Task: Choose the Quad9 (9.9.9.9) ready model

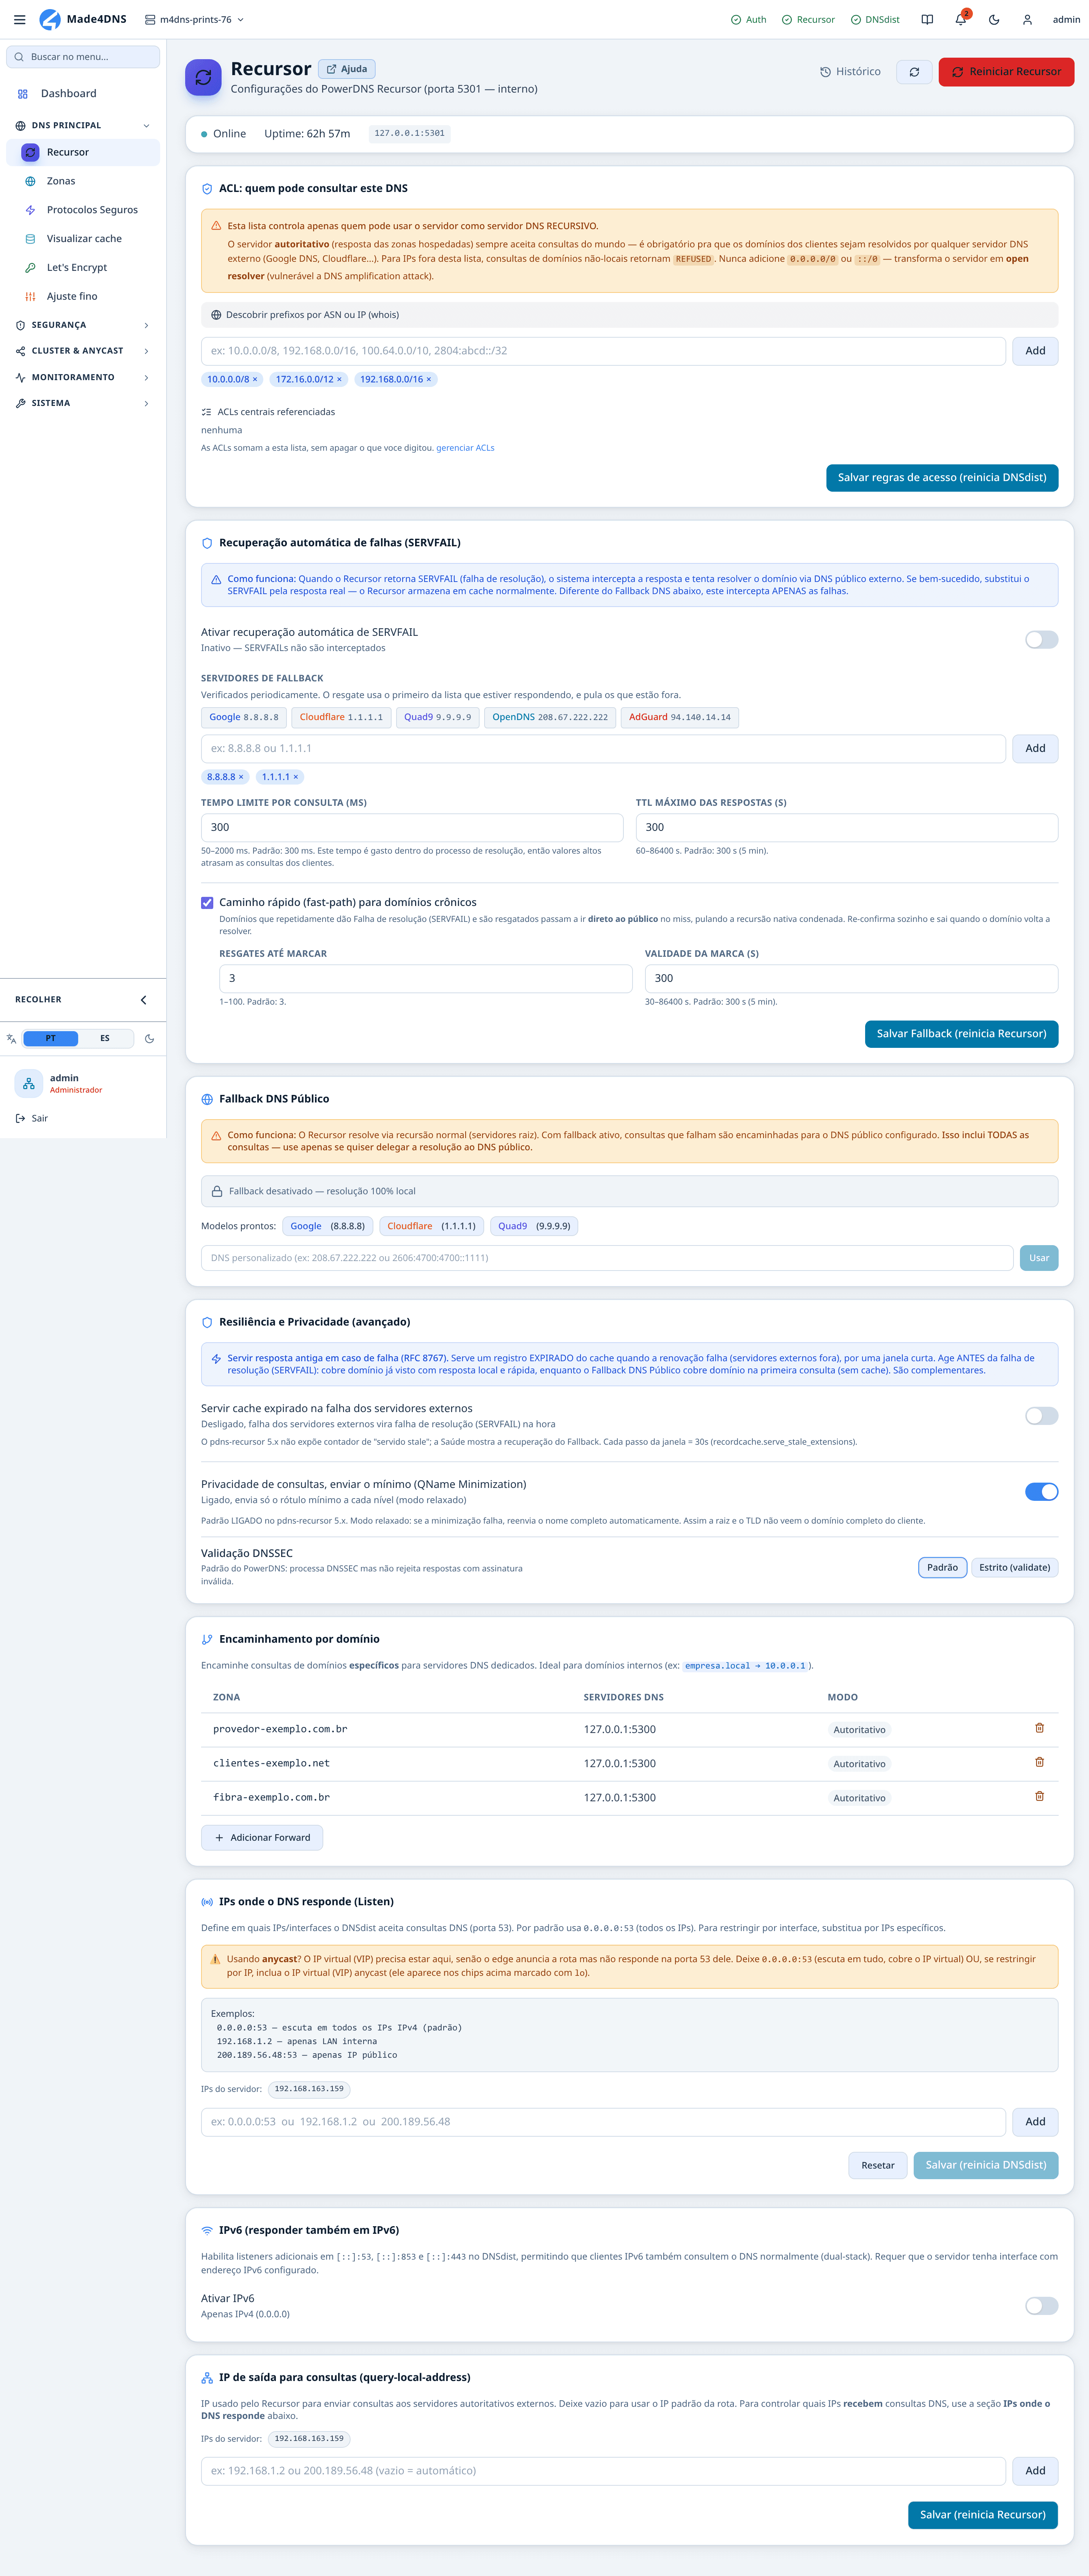Action: (x=534, y=1226)
